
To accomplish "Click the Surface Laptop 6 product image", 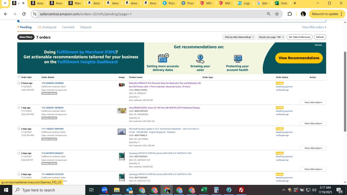I will click(x=122, y=132).
